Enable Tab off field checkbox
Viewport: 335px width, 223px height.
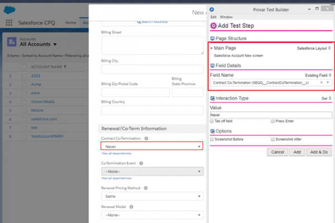tap(212, 121)
